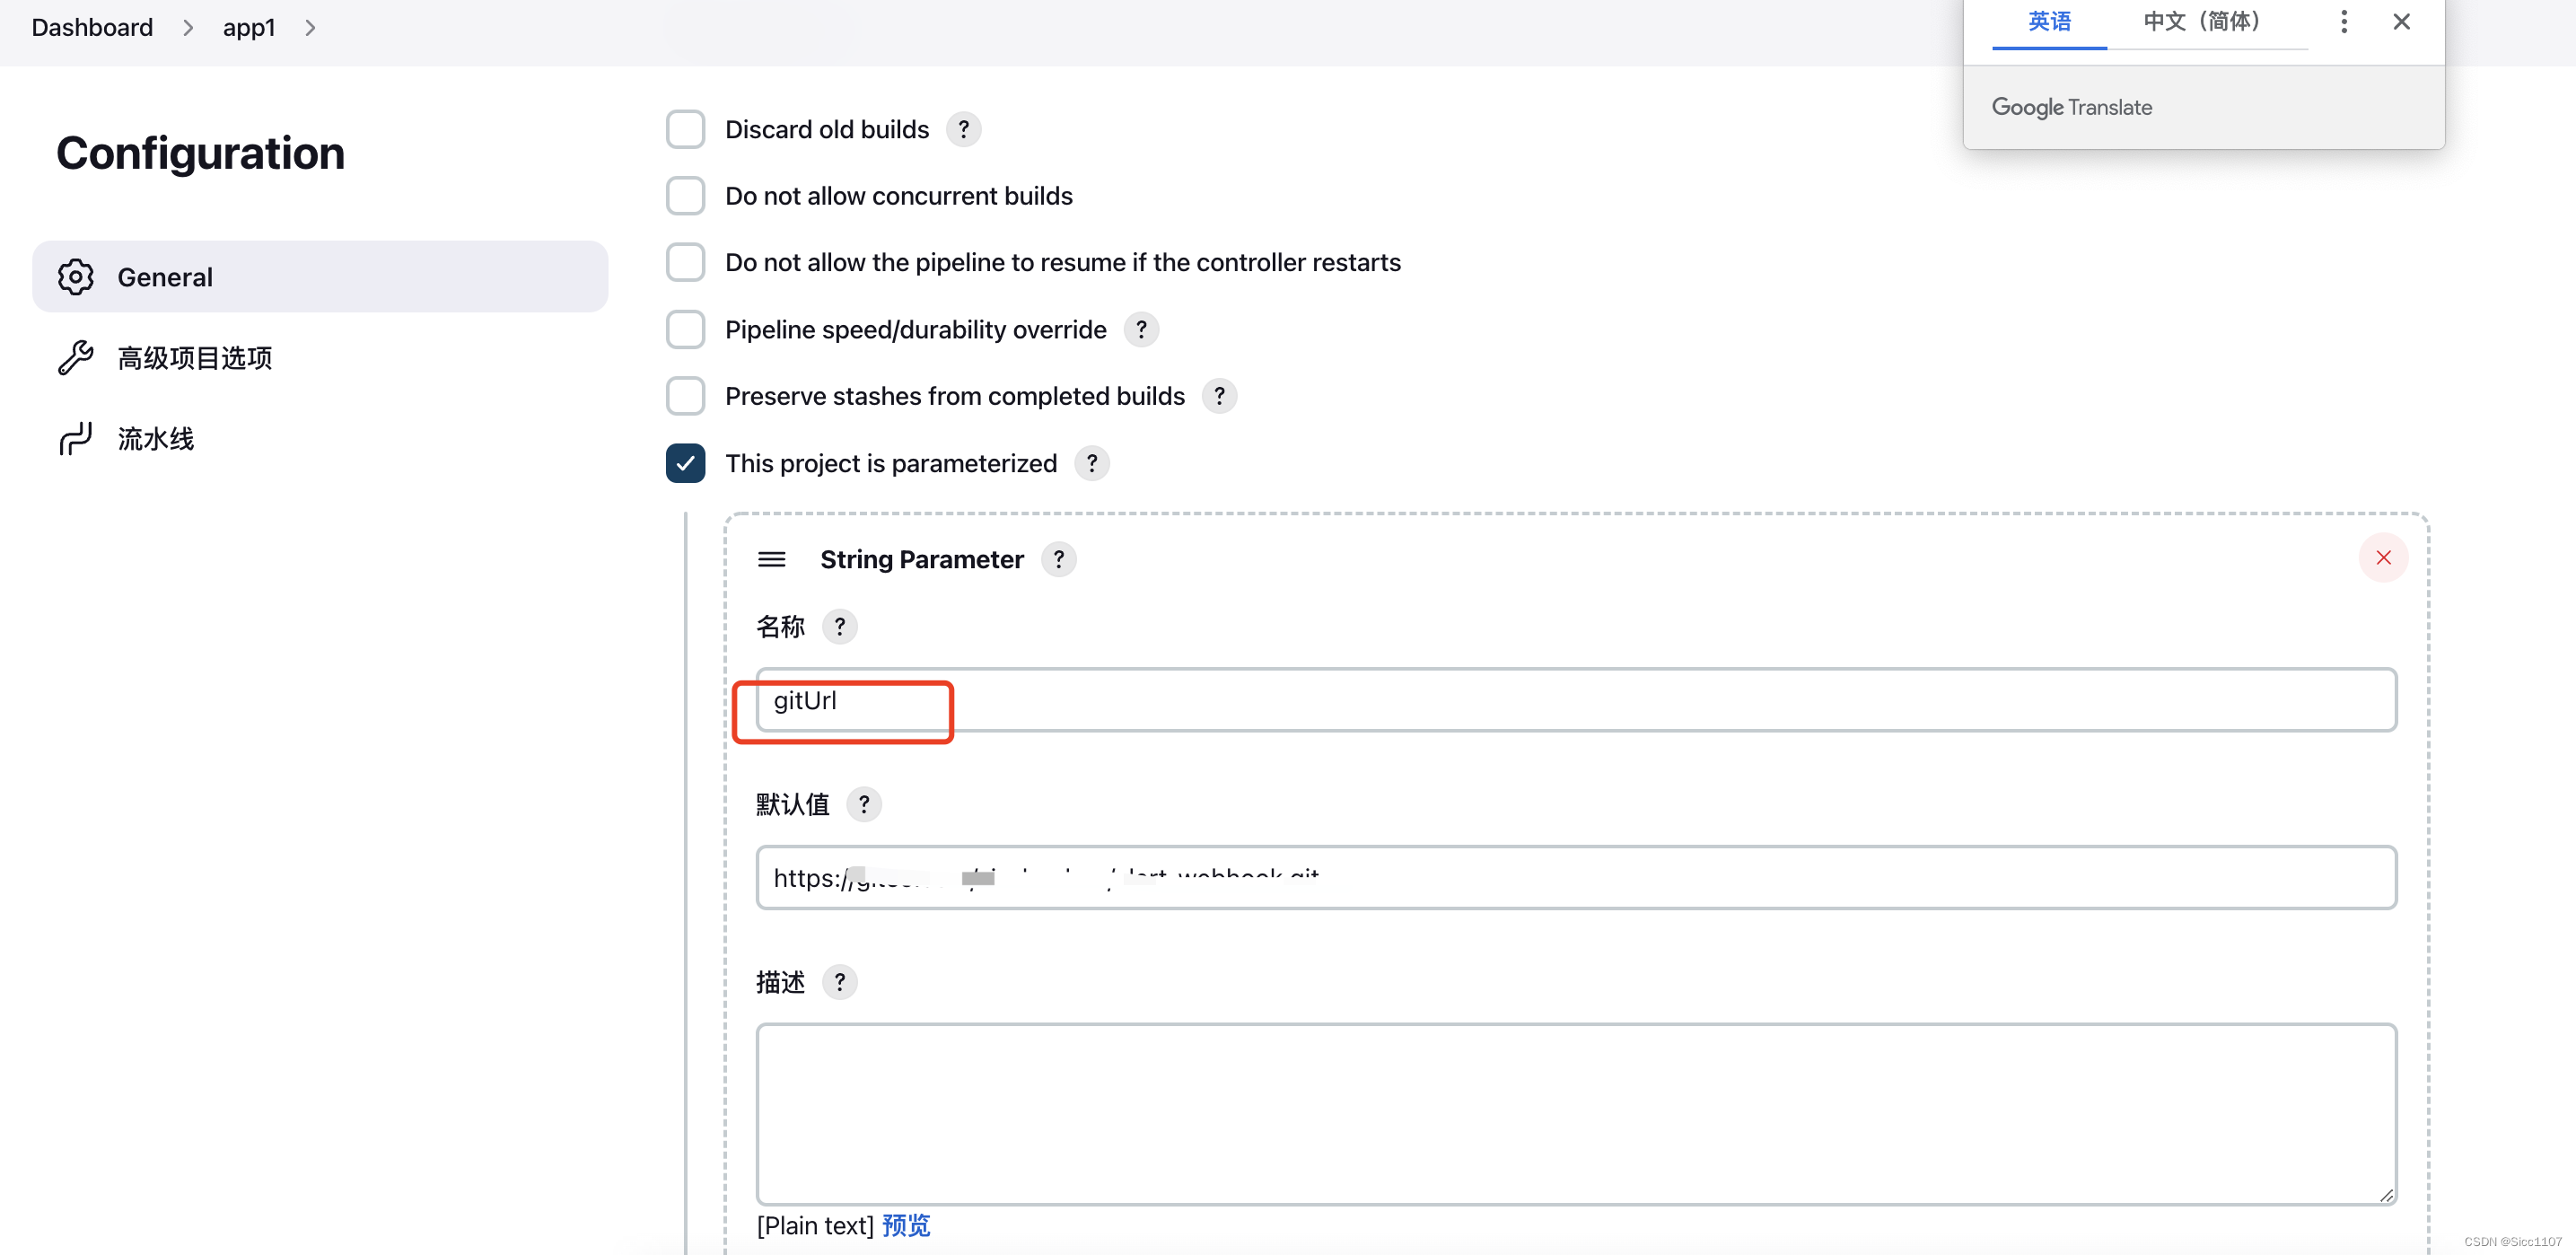
Task: Open help for Pipeline speed/durability override
Action: (x=1141, y=329)
